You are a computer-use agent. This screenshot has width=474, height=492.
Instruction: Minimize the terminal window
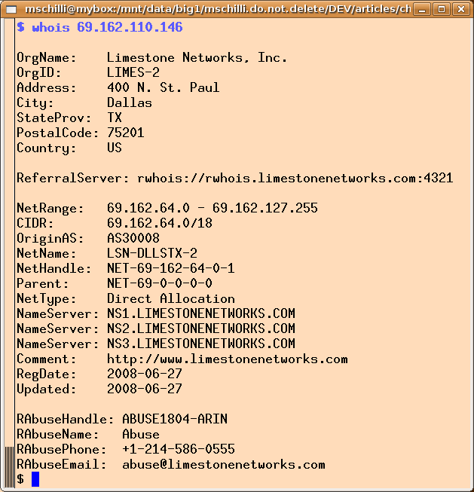coord(422,9)
